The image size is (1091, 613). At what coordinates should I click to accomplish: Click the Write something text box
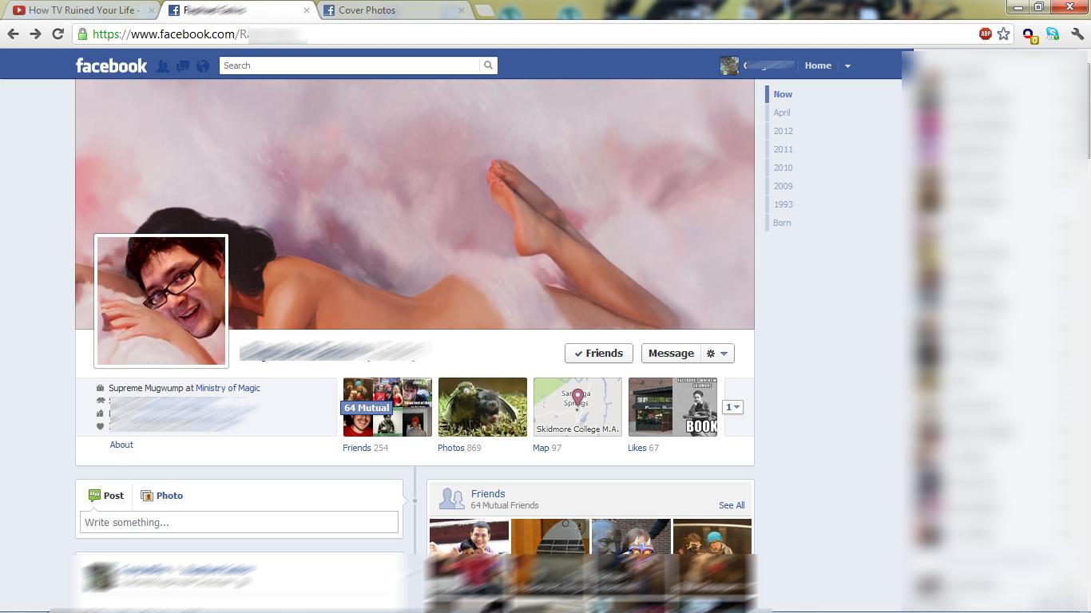[239, 522]
